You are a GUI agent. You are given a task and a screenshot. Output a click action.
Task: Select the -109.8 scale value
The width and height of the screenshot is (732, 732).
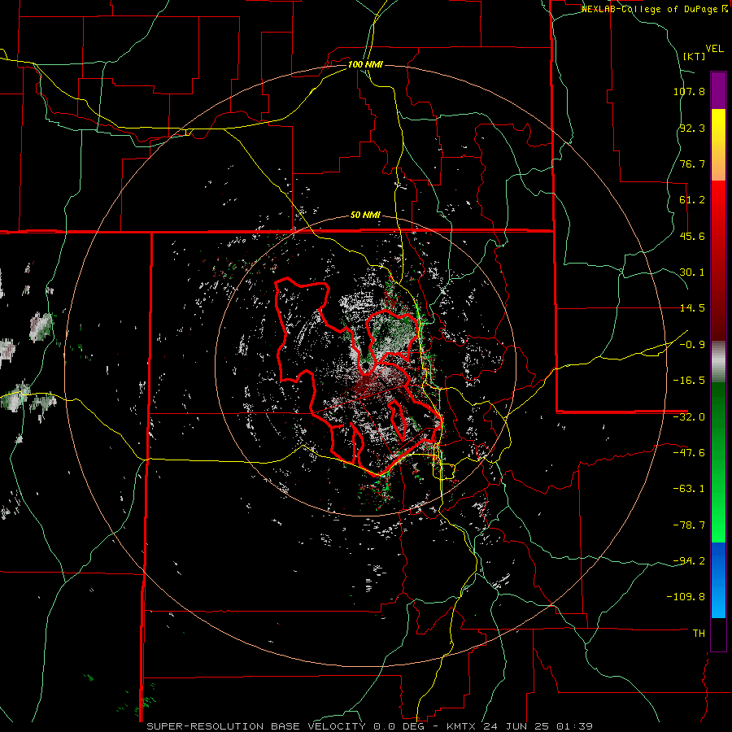(x=686, y=597)
